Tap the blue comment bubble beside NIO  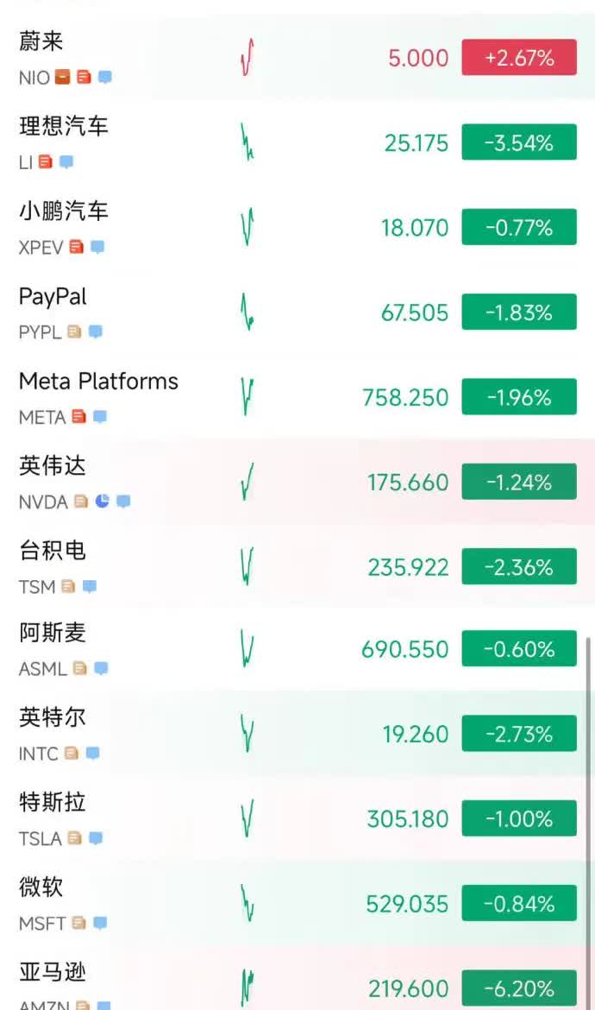click(105, 78)
